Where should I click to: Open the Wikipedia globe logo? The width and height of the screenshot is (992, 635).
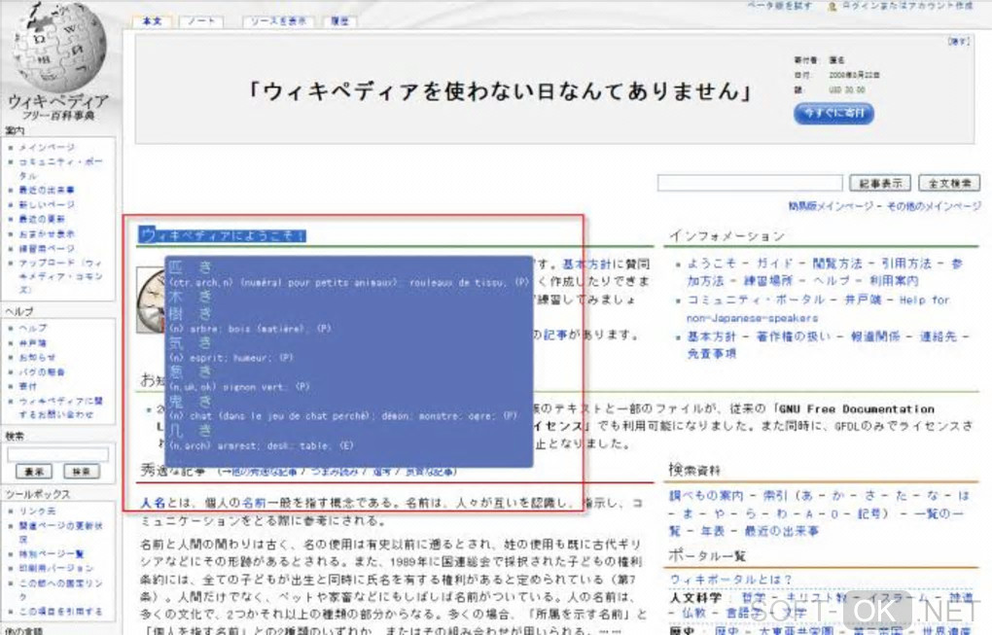pos(58,46)
